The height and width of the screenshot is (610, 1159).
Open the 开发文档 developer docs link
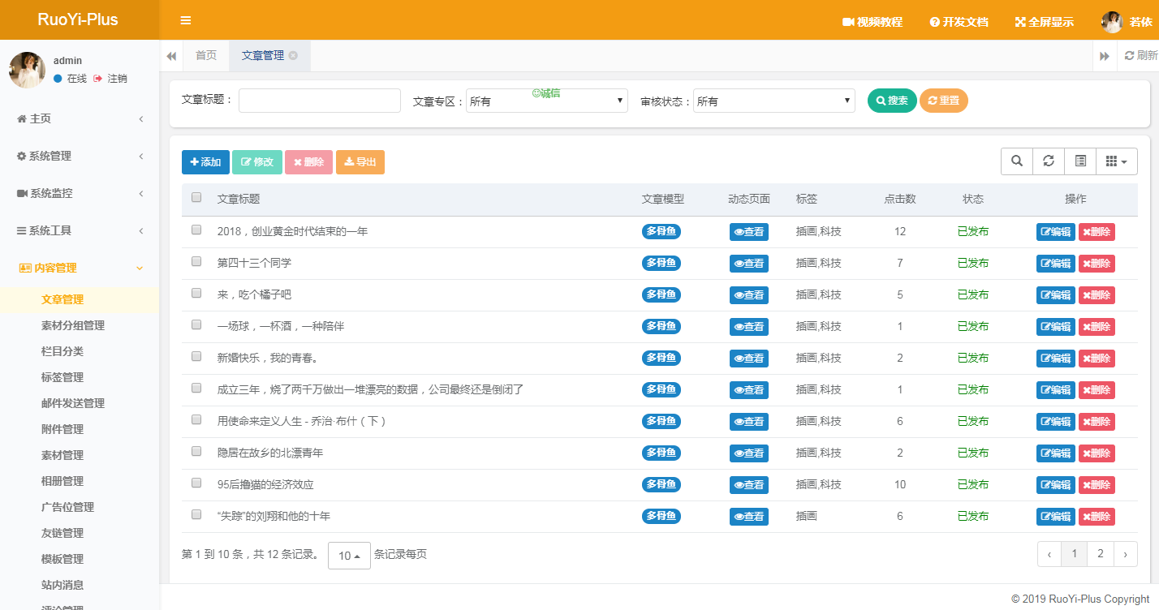click(959, 22)
